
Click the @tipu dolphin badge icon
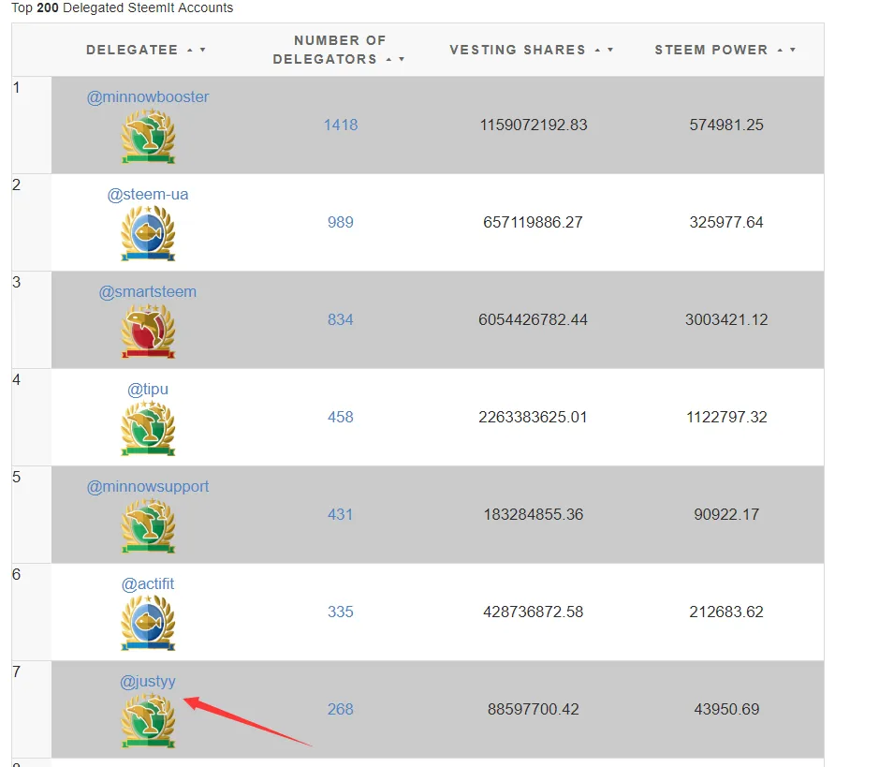pos(148,428)
